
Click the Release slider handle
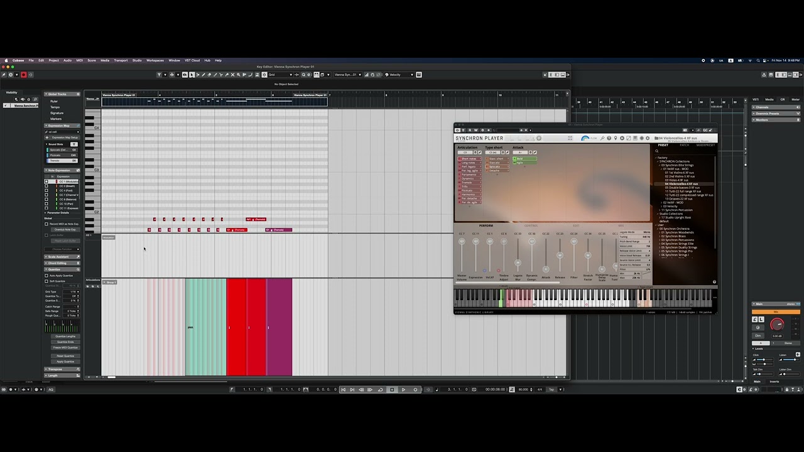point(560,255)
